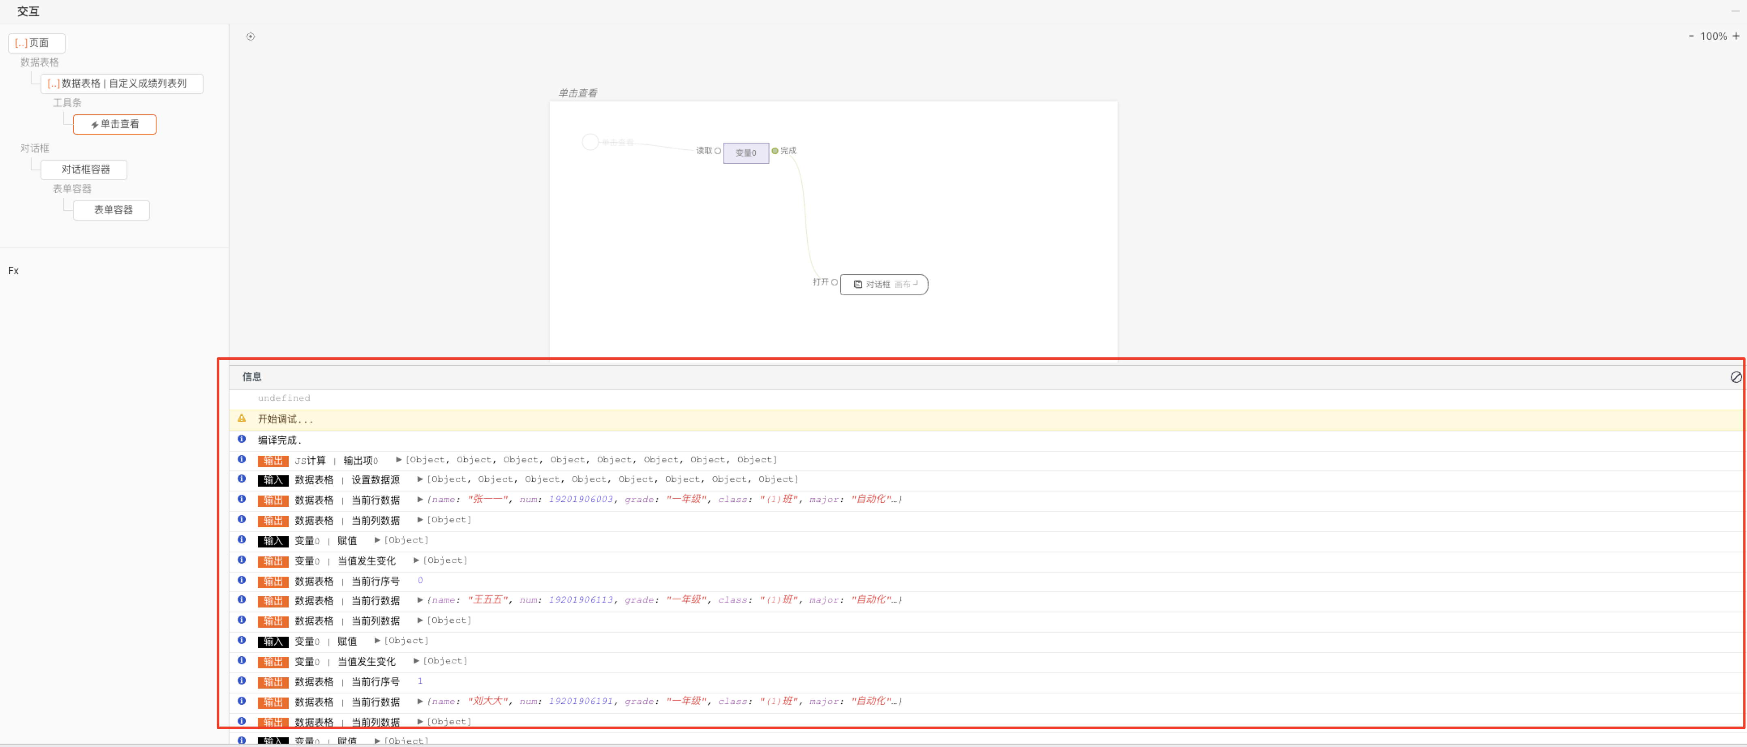Open the Fx section
Image resolution: width=1747 pixels, height=747 pixels.
(x=13, y=271)
